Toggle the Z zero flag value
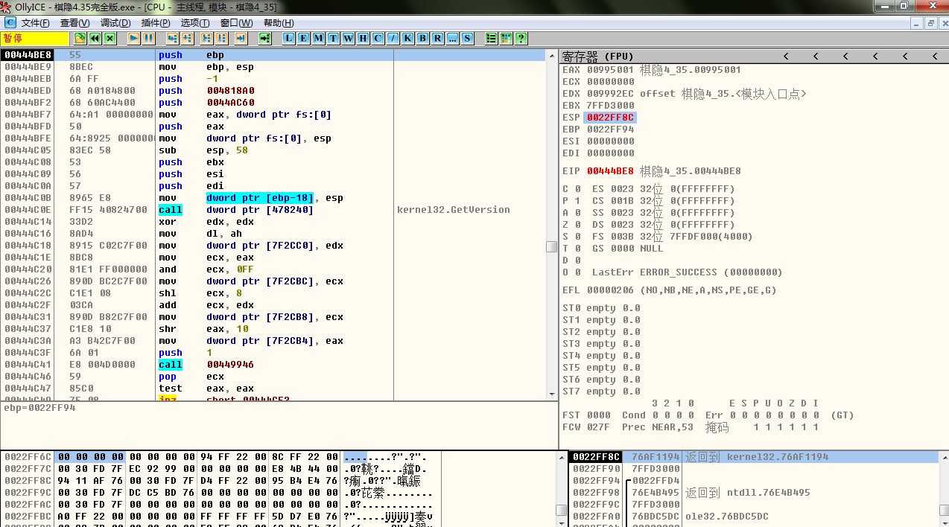This screenshot has height=527, width=949. click(577, 225)
